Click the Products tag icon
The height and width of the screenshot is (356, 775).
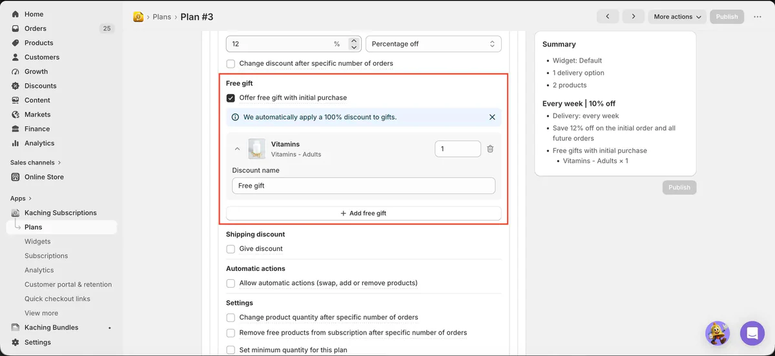pos(15,43)
